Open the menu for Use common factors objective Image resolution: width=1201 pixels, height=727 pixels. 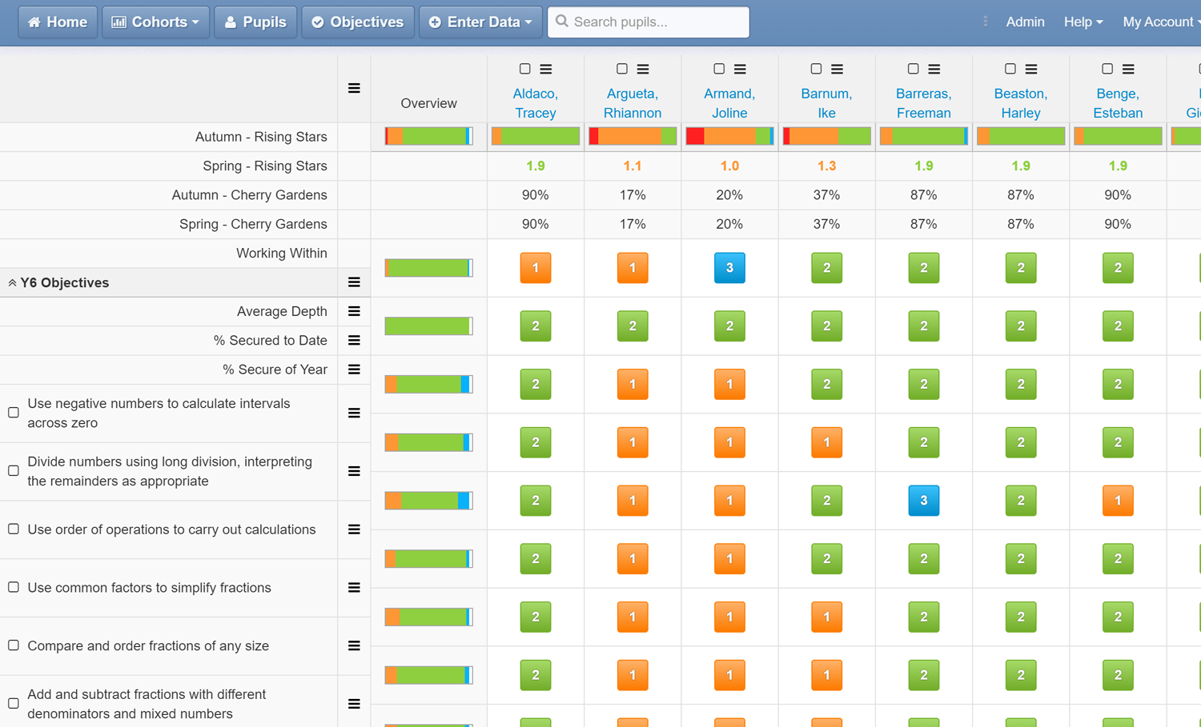click(354, 588)
